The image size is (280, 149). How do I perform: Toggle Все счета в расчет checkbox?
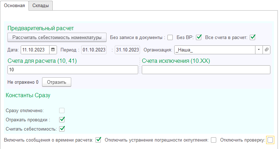pyautogui.click(x=253, y=37)
